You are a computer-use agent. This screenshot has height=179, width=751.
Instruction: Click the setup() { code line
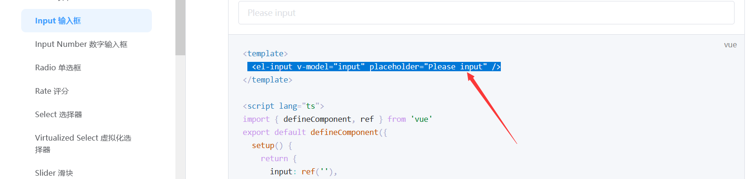[x=272, y=145]
